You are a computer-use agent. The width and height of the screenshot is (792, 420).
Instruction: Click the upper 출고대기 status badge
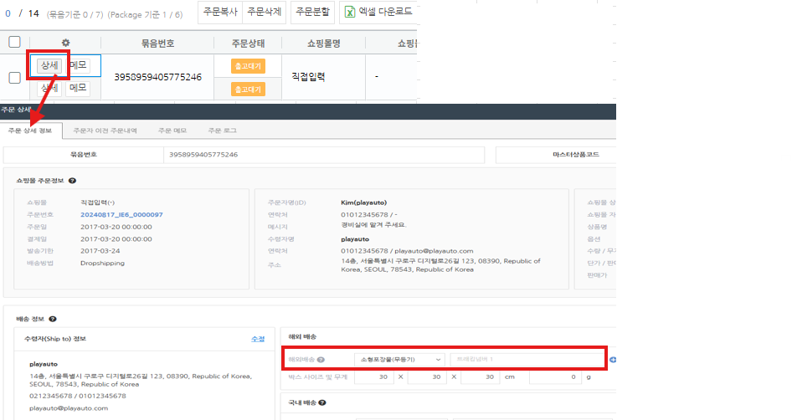point(248,66)
